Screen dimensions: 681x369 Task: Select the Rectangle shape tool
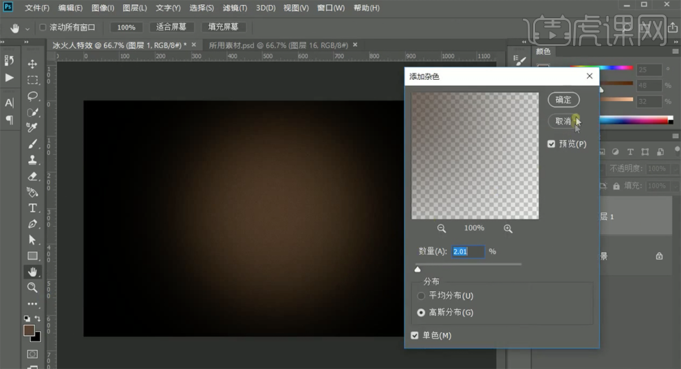tap(32, 256)
